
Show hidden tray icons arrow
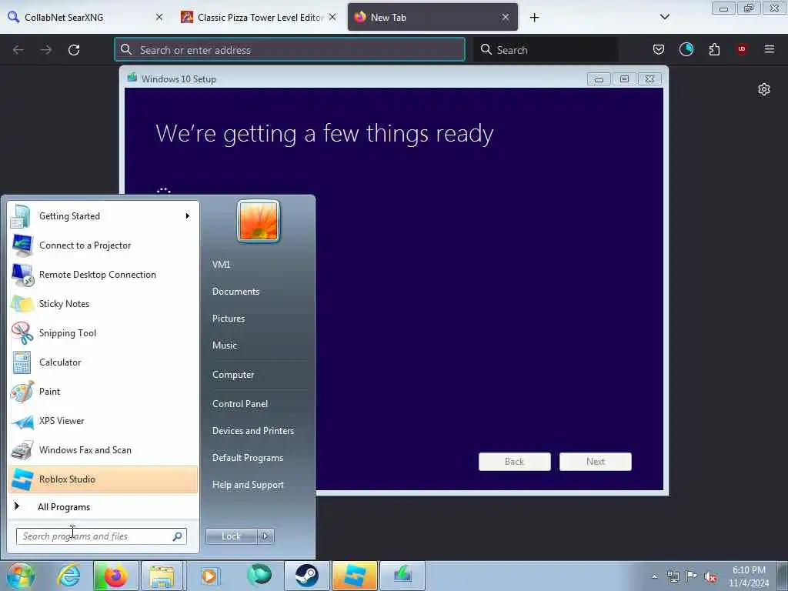pos(654,576)
